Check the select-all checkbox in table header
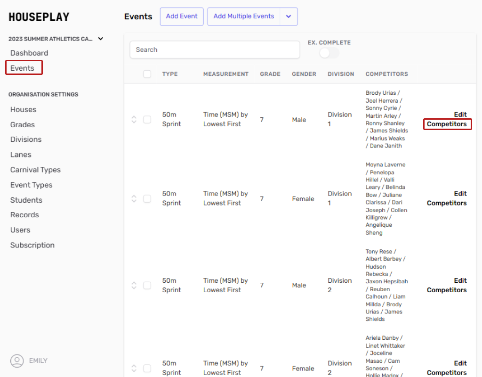Image resolution: width=482 pixels, height=377 pixels. pyautogui.click(x=147, y=74)
